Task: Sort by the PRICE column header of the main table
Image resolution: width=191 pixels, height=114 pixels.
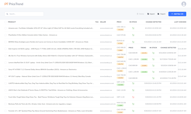Action: coord(119,22)
